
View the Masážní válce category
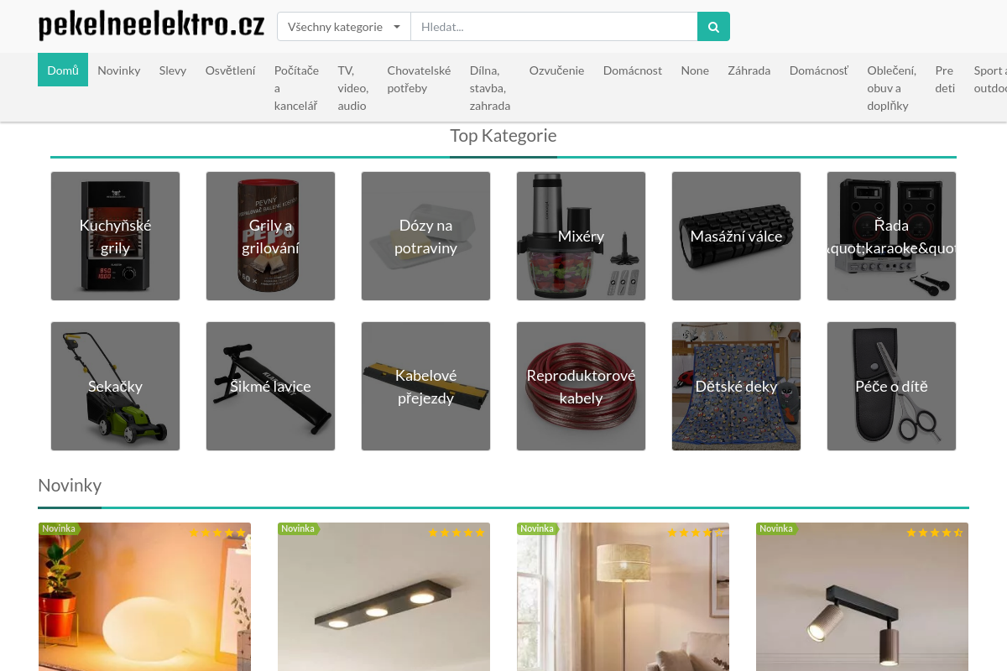point(736,237)
